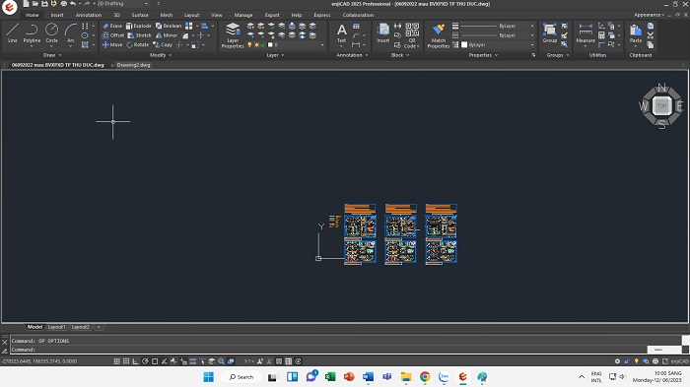The image size is (690, 387).
Task: Select the Line drawing tool
Action: click(12, 32)
